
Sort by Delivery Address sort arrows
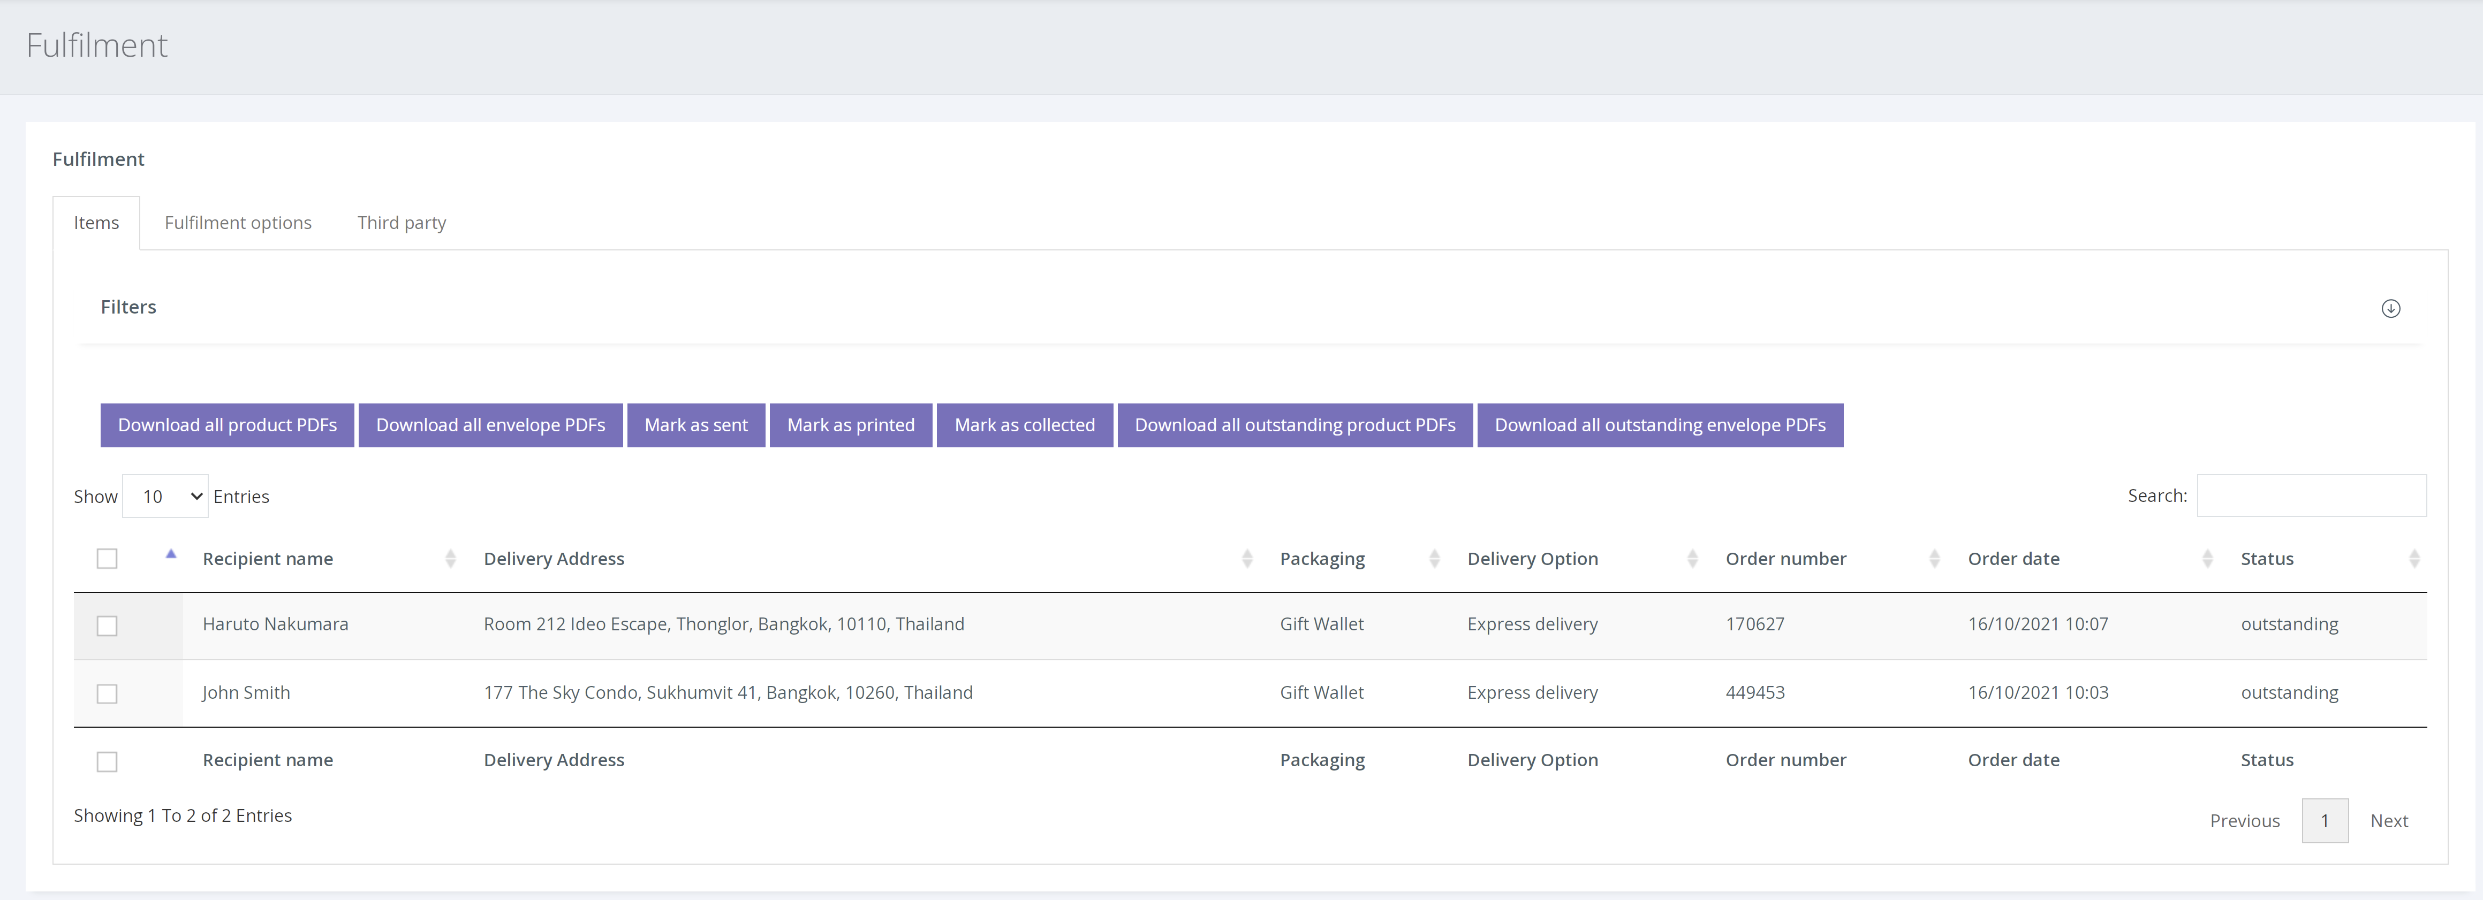tap(1246, 559)
